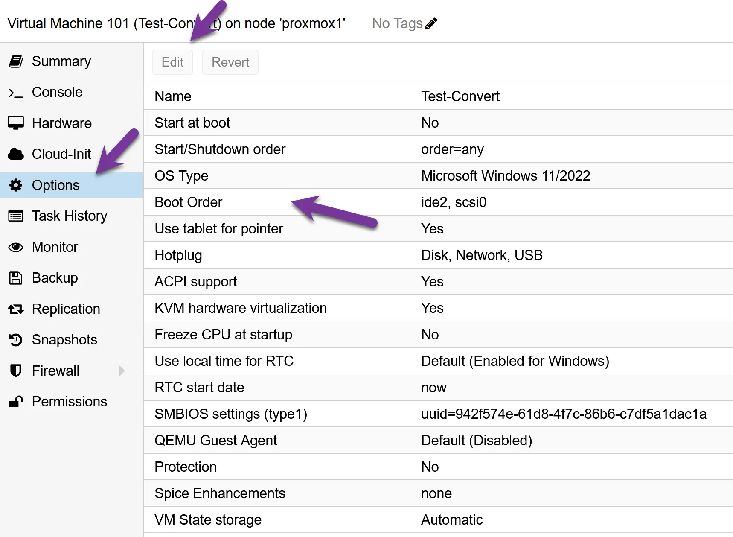This screenshot has height=537, width=733.
Task: Expand the Firewall submenu arrow
Action: (122, 371)
